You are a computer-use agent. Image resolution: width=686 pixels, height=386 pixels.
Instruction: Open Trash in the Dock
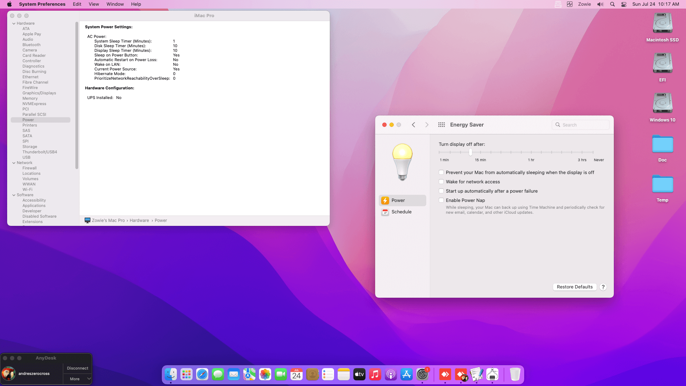coord(515,374)
